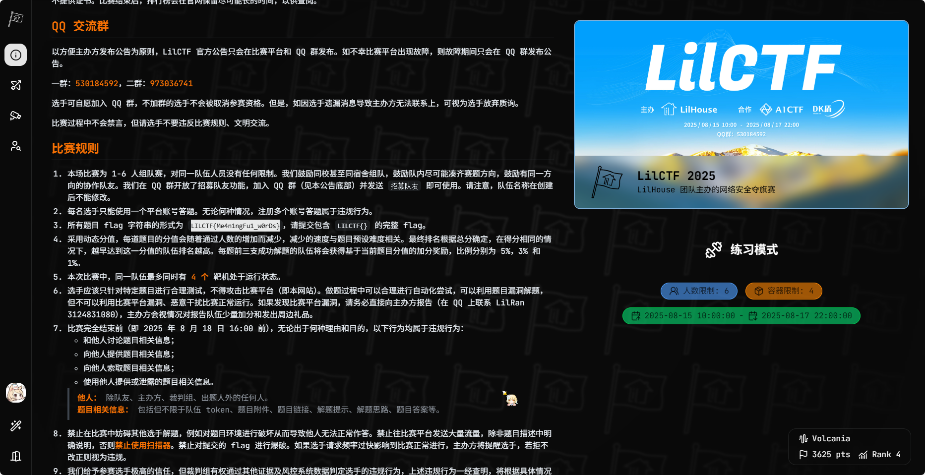
Task: Click the user avatar in sidebar
Action: tap(16, 393)
